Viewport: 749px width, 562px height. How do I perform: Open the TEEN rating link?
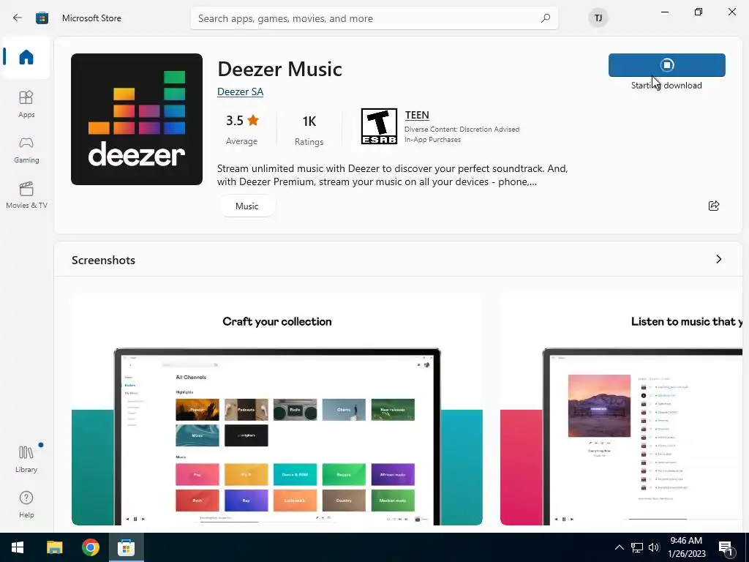(417, 115)
